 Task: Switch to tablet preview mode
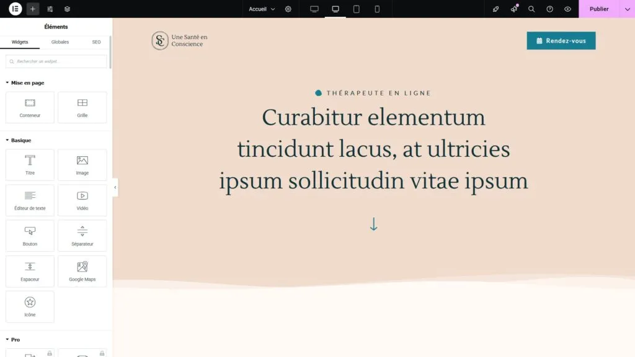coord(355,9)
